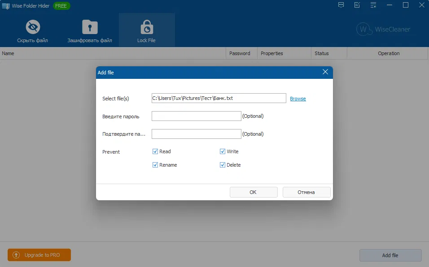Viewport: 429px width, 267px height.
Task: Click the Password column header
Action: tap(241, 53)
